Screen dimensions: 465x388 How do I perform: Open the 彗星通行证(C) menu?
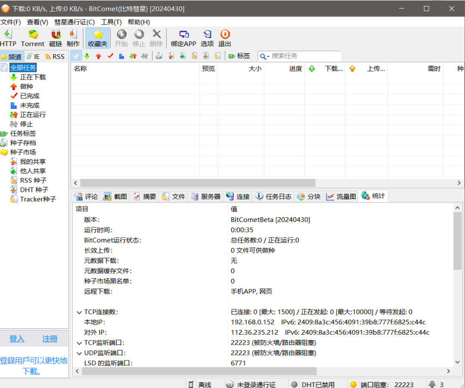(74, 22)
